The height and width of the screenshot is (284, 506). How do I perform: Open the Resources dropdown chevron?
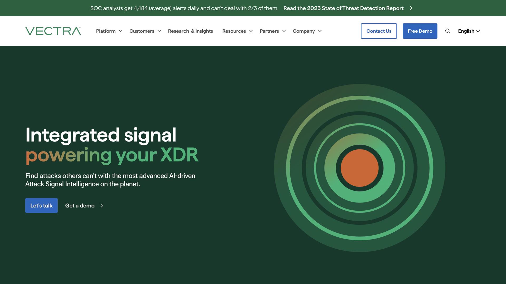251,31
